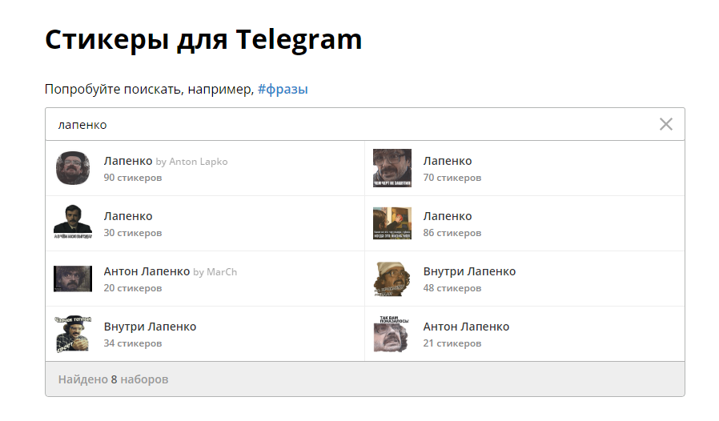The height and width of the screenshot is (421, 719).
Task: Click the thumbnail of the 34-sticker Внутри Лапенко pack
Action: (72, 334)
